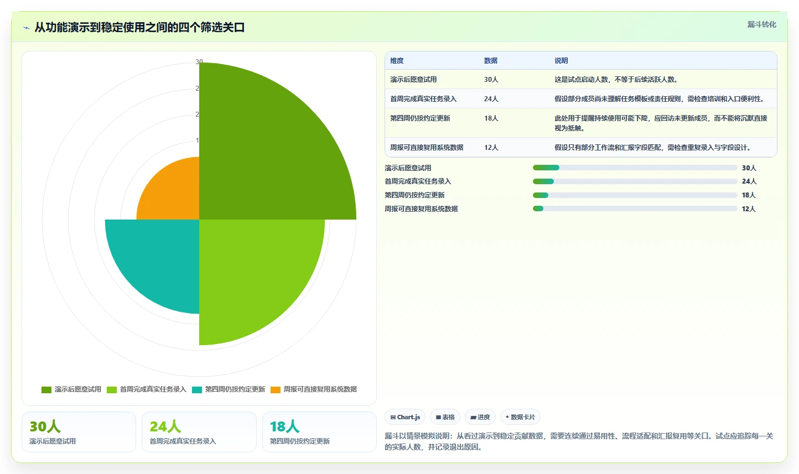
Task: Open the 18人 第四周仍按约定更新 stat card
Action: 319,432
